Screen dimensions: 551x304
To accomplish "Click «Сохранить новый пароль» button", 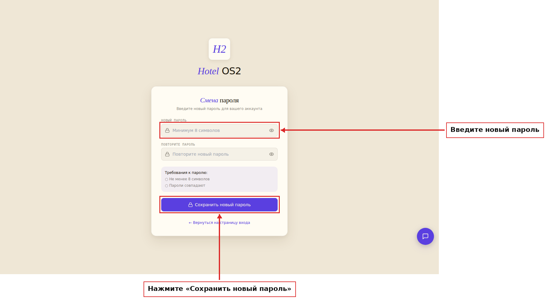I will [219, 205].
